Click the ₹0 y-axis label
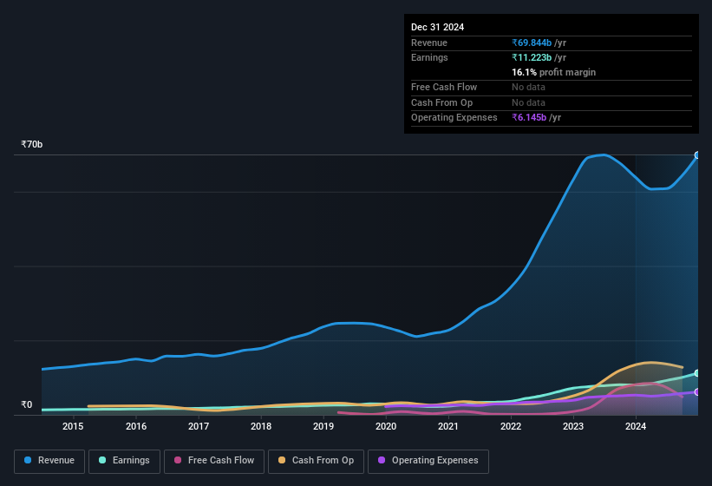This screenshot has height=486, width=712. [27, 404]
